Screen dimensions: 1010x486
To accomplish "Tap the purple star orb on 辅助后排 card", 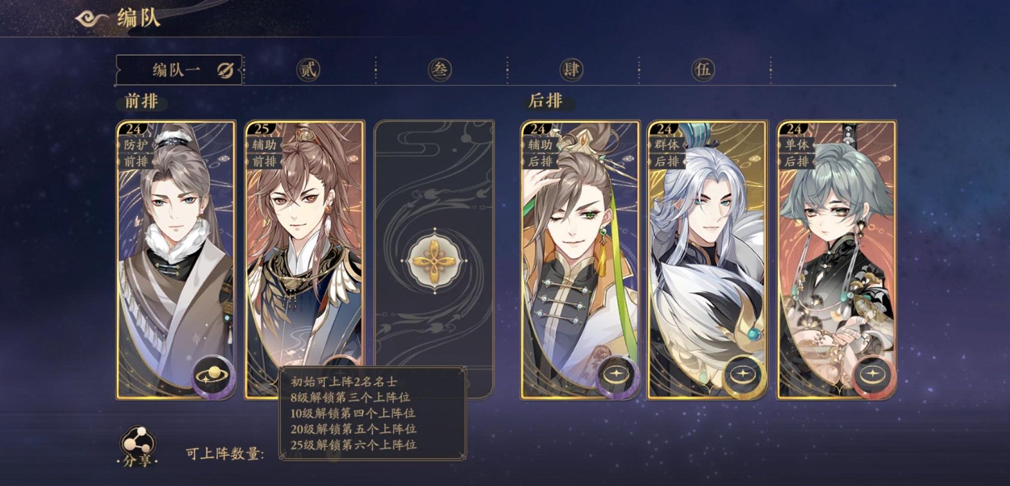I will pos(618,376).
